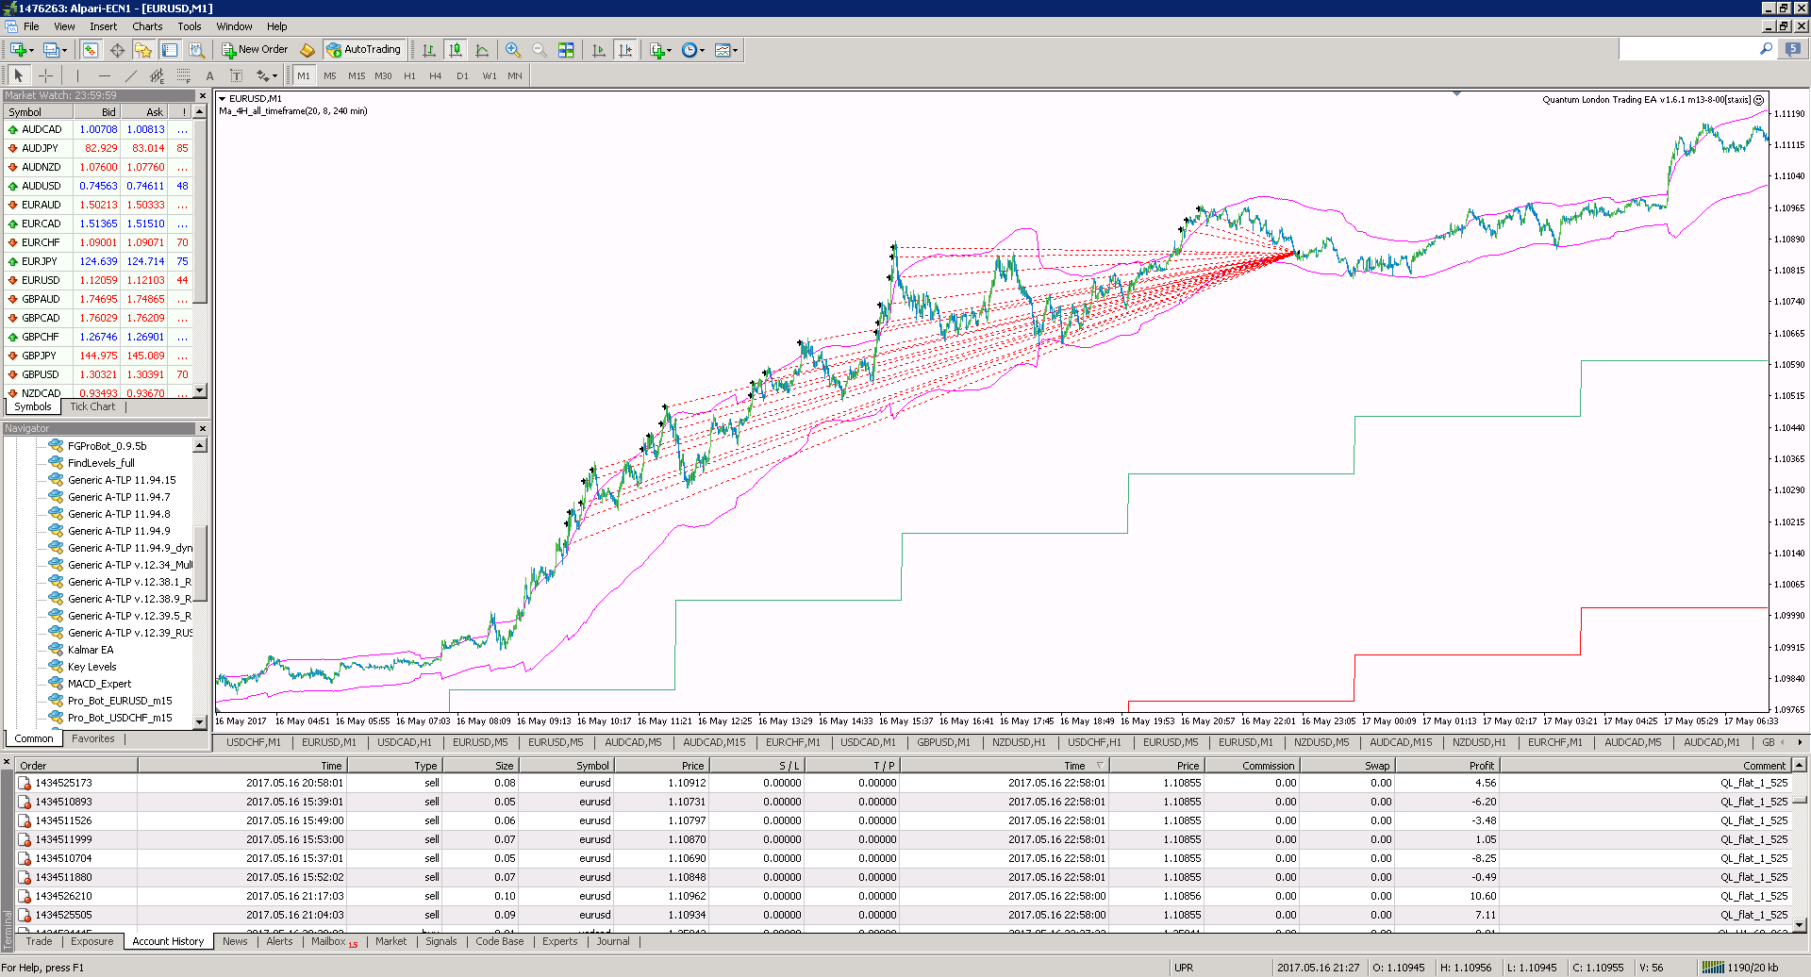Zoom in on the chart
The height and width of the screenshot is (977, 1811).
coord(513,50)
